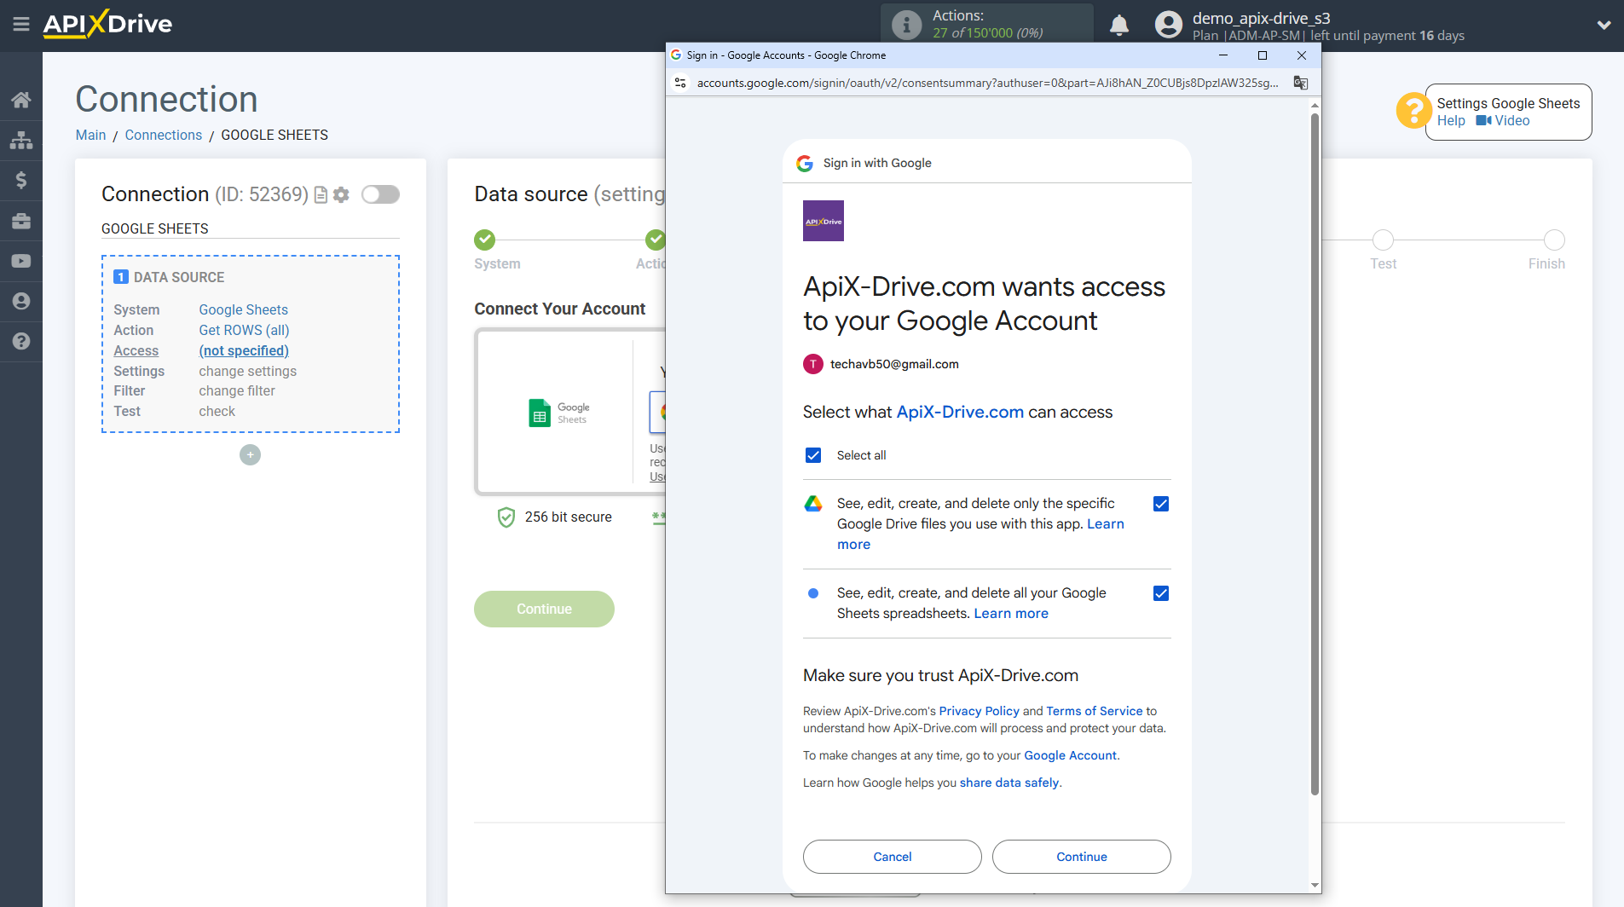Expand the user account dropdown chevron
Viewport: 1624px width, 907px height.
pyautogui.click(x=1604, y=26)
